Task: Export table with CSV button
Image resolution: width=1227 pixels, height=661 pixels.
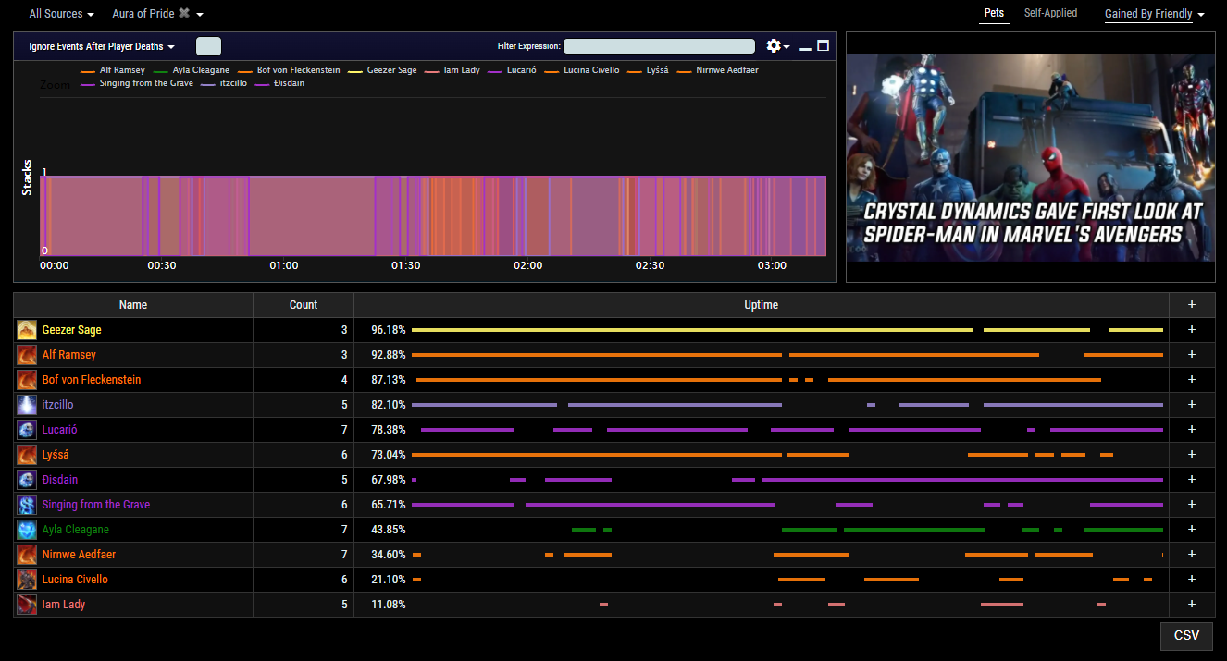Action: [x=1186, y=636]
